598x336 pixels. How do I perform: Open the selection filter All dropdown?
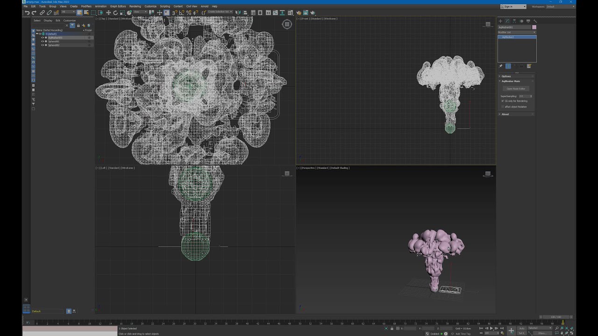(x=68, y=13)
